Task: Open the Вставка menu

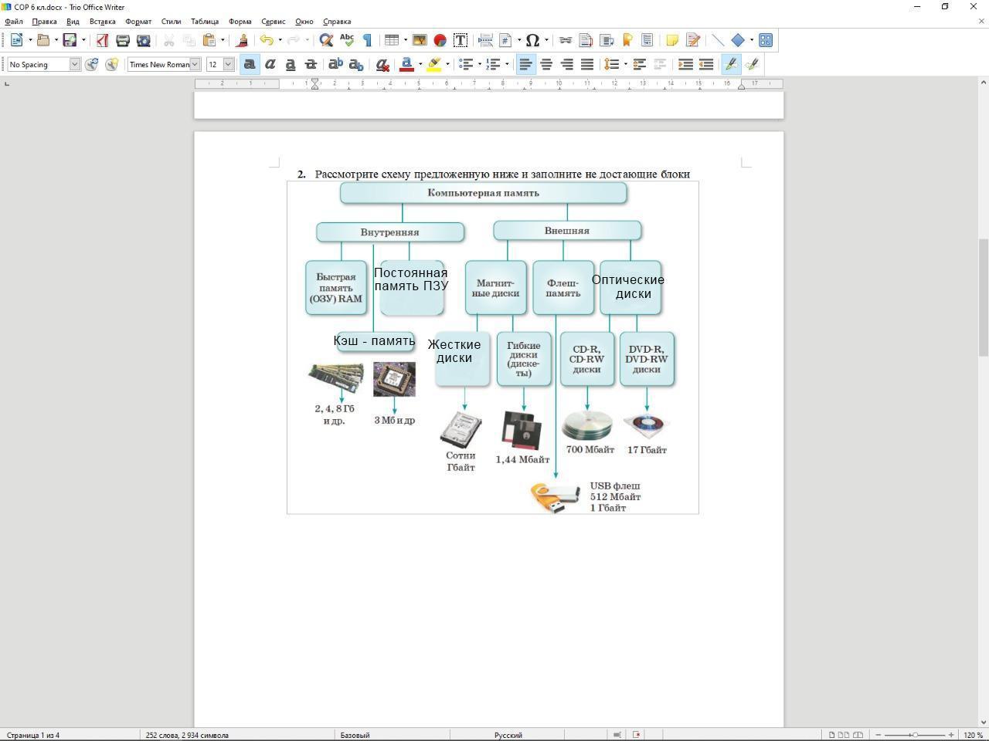Action: click(102, 22)
